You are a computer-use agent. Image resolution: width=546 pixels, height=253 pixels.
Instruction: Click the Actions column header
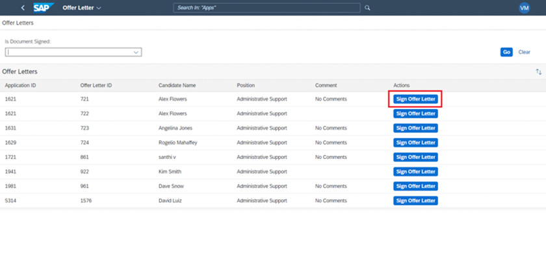pyautogui.click(x=402, y=85)
